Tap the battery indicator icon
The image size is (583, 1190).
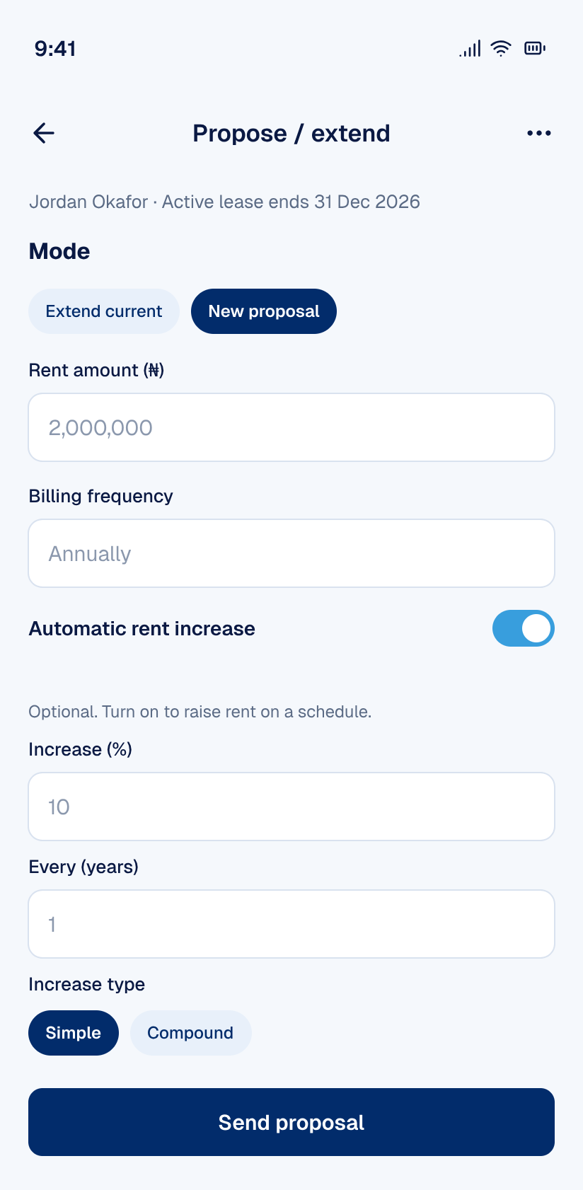click(535, 48)
